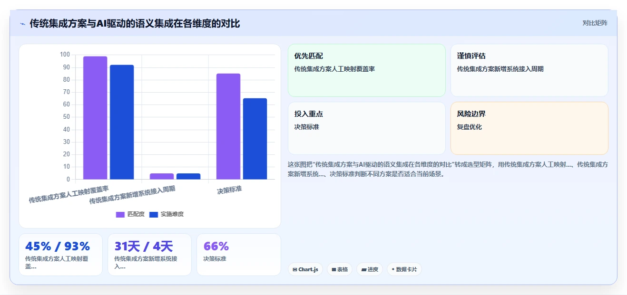This screenshot has width=627, height=295.
Task: Click the main title 传统集成方案与AI驱动的语义集成
Action: (135, 23)
